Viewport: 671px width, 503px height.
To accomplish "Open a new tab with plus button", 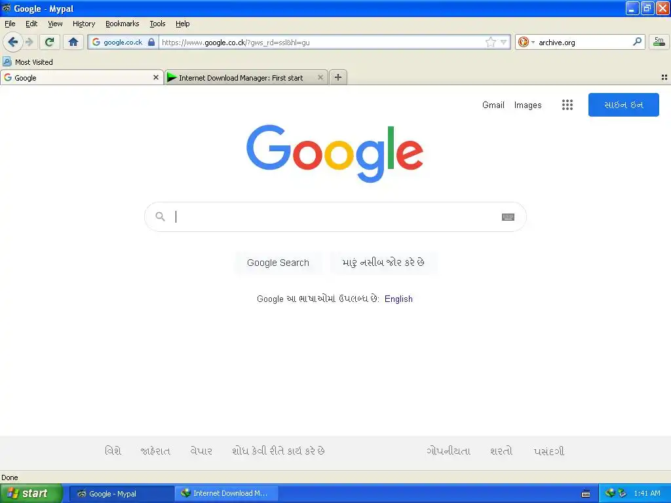I will click(338, 77).
